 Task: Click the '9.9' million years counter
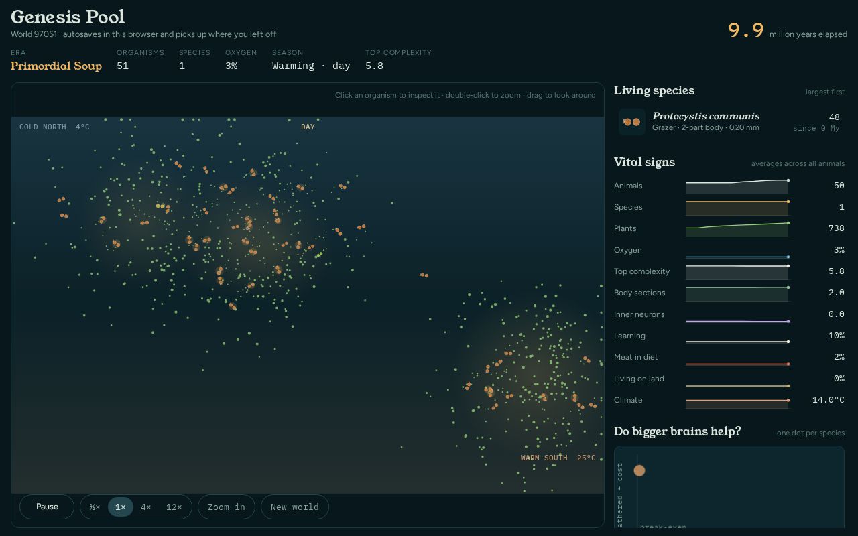tap(746, 30)
